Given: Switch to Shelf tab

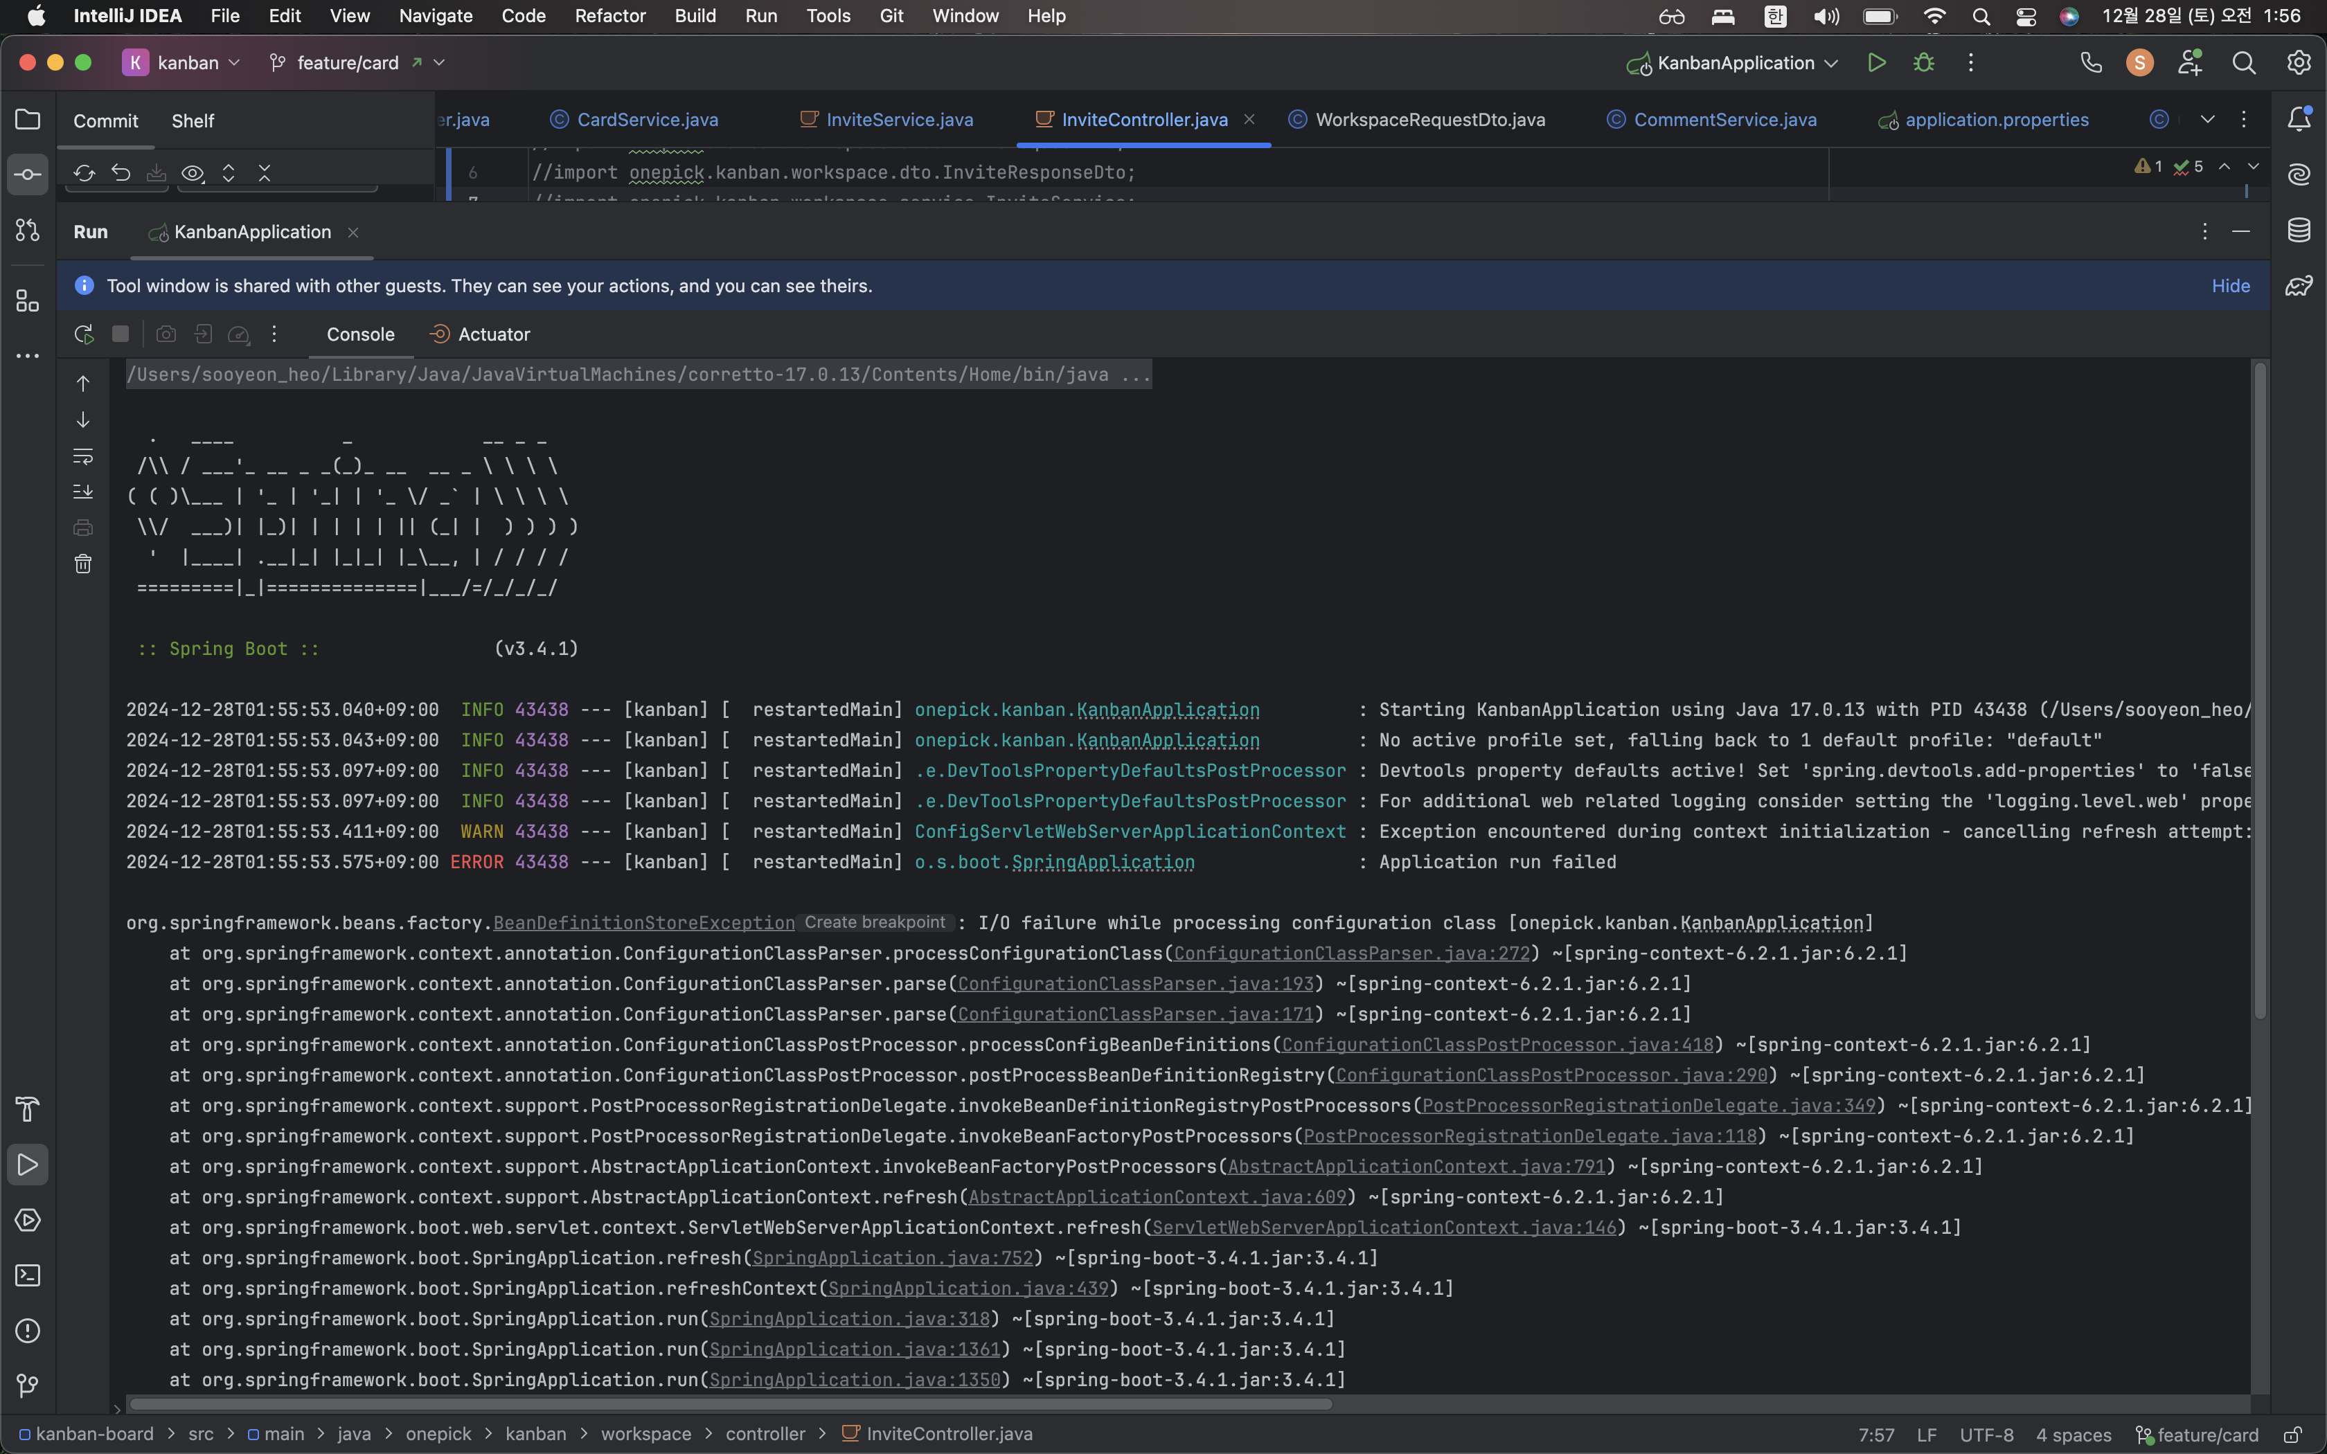Looking at the screenshot, I should (x=193, y=121).
